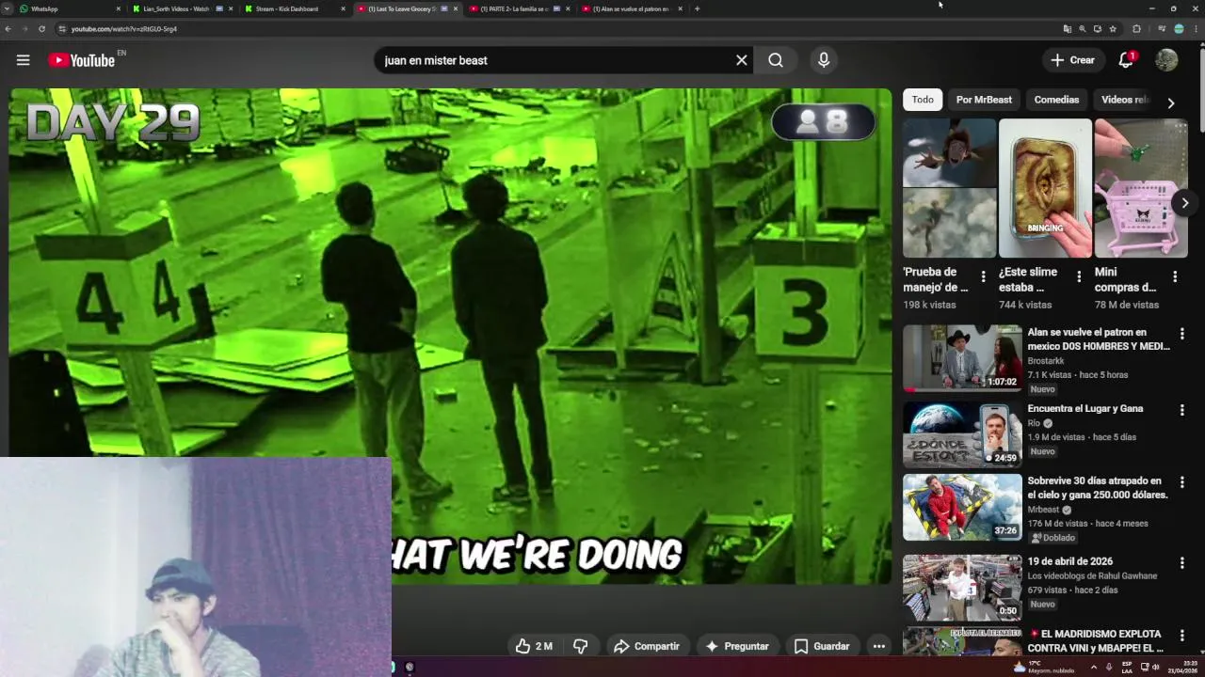1205x677 pixels.
Task: Bookmark this page with the star
Action: 1113,29
